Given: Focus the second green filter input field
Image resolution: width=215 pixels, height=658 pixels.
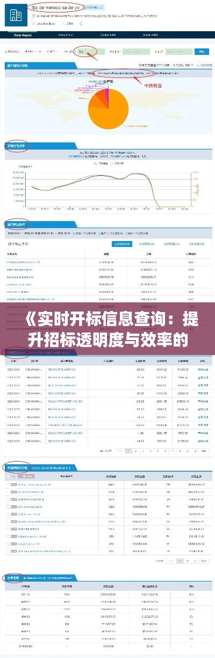Looking at the screenshot, I should [180, 52].
